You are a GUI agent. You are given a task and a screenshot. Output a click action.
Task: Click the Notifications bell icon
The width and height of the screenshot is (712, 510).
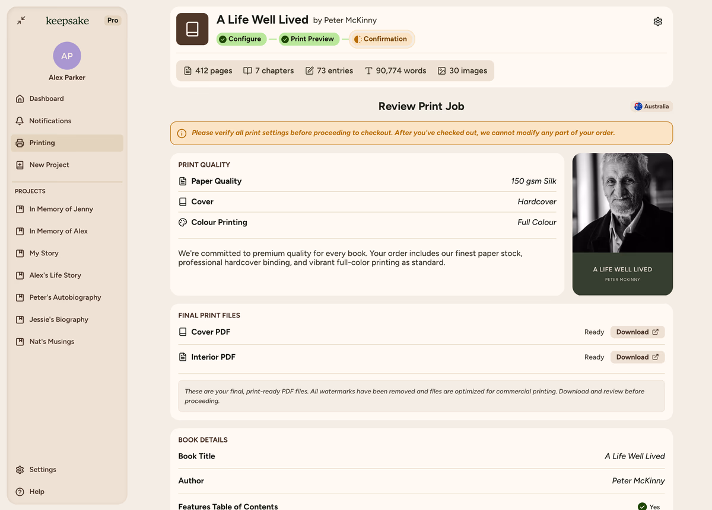click(x=20, y=121)
